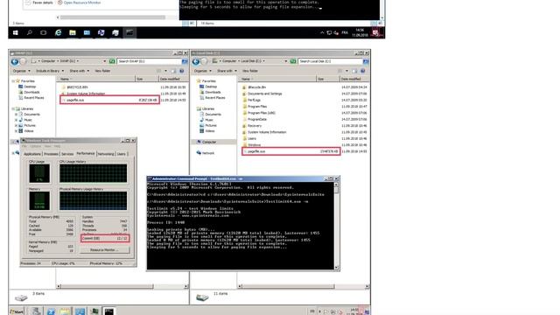Toggle the preview pane in Local Disk (C:) window
The image size is (560, 315).
[x=354, y=71]
